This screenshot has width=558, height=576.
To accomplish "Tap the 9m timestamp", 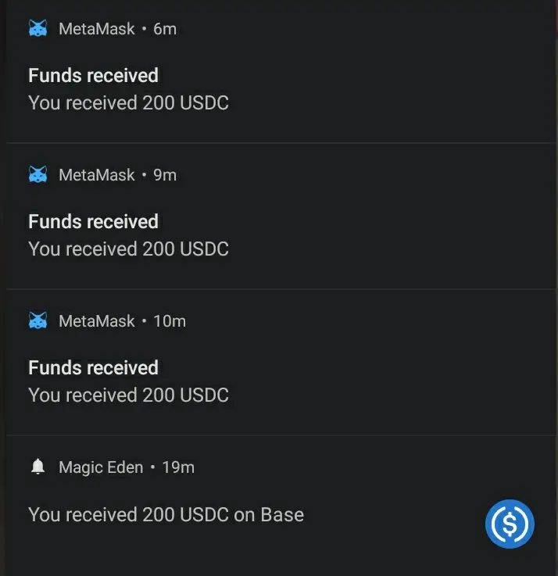I will coord(165,175).
